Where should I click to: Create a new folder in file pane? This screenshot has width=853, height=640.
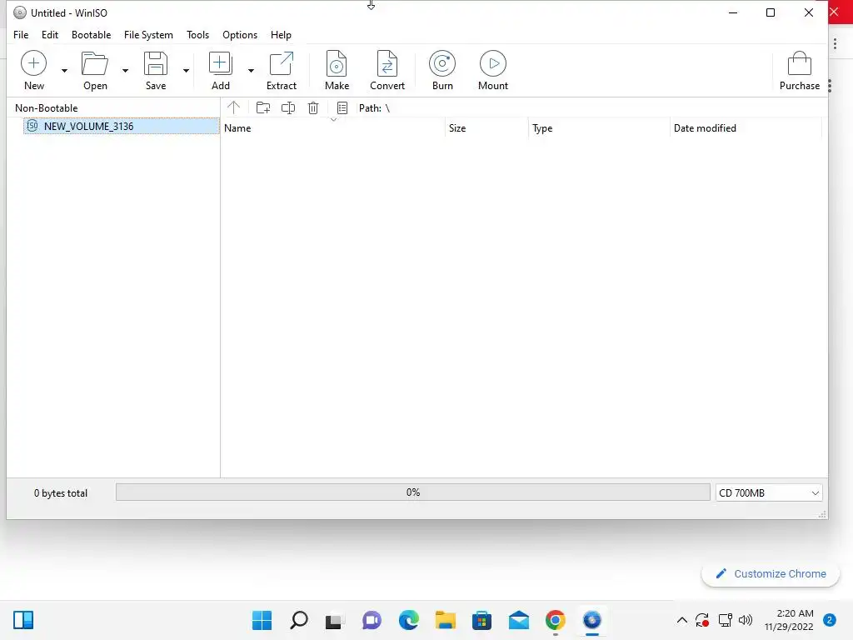coord(263,107)
